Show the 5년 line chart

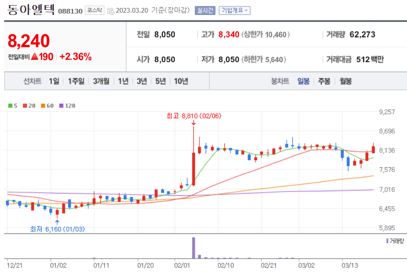tap(161, 81)
